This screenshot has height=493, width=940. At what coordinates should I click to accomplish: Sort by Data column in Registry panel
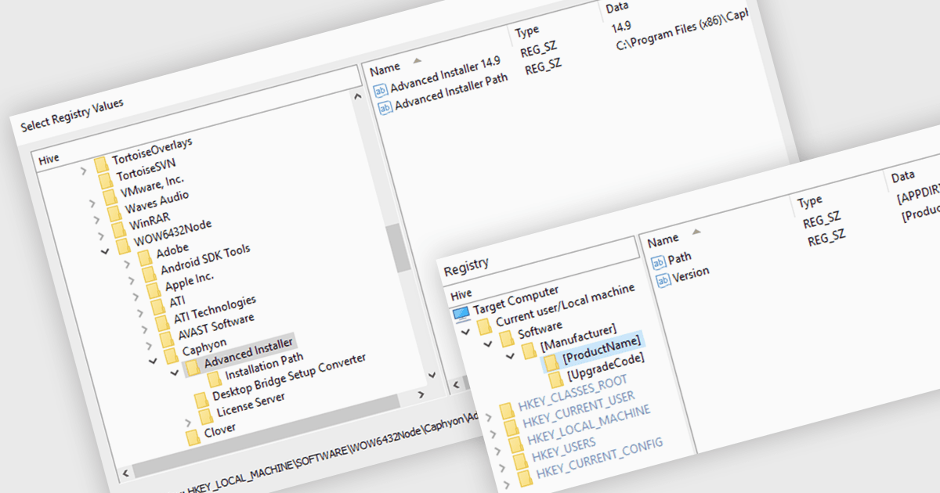pyautogui.click(x=903, y=178)
